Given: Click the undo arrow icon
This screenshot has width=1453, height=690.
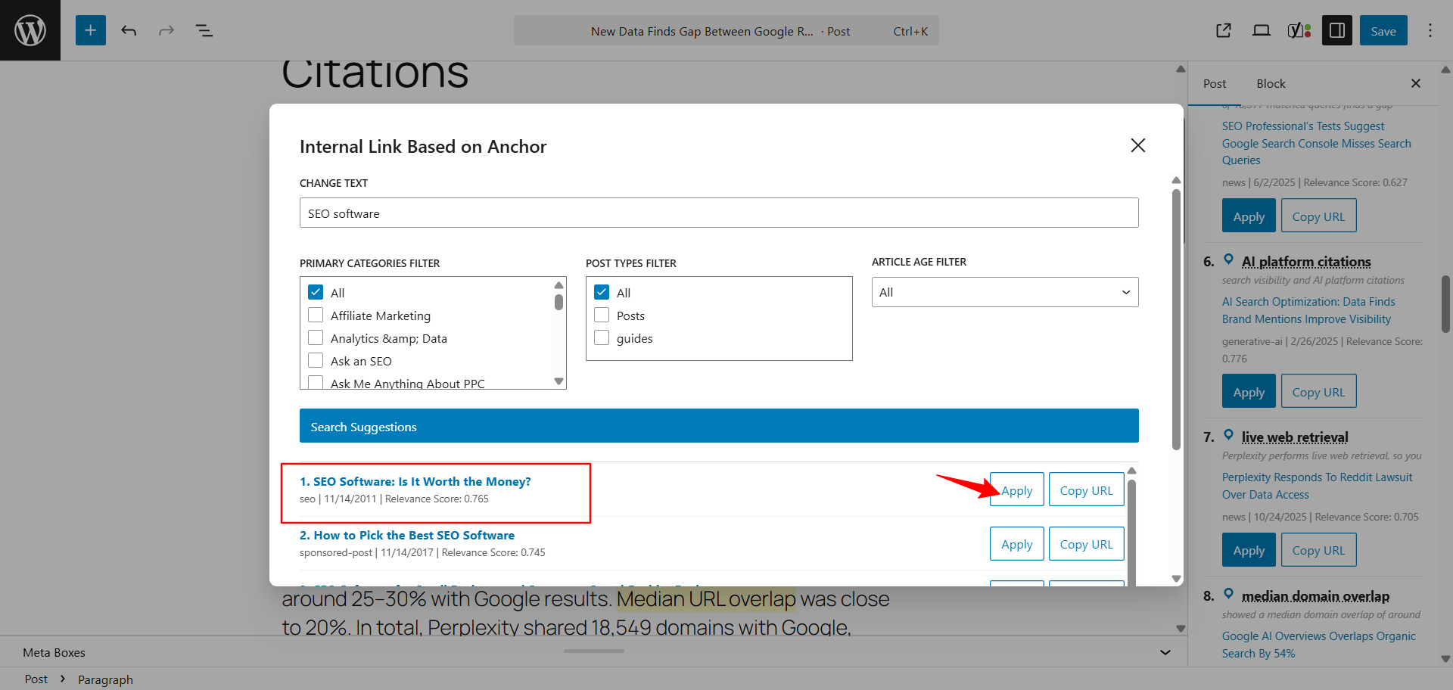Looking at the screenshot, I should click(x=129, y=30).
